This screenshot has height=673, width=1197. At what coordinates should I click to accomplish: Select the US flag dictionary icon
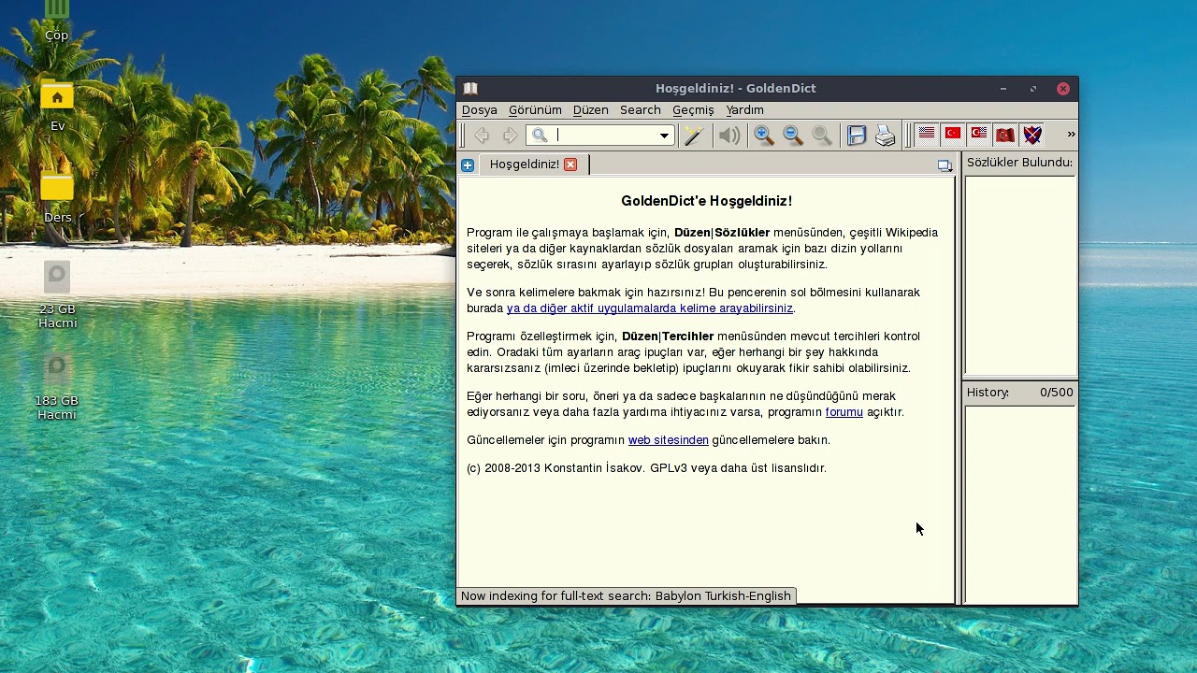[927, 135]
